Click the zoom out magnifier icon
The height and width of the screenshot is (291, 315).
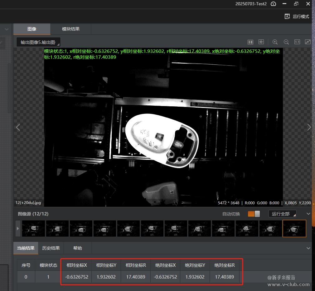(286, 42)
